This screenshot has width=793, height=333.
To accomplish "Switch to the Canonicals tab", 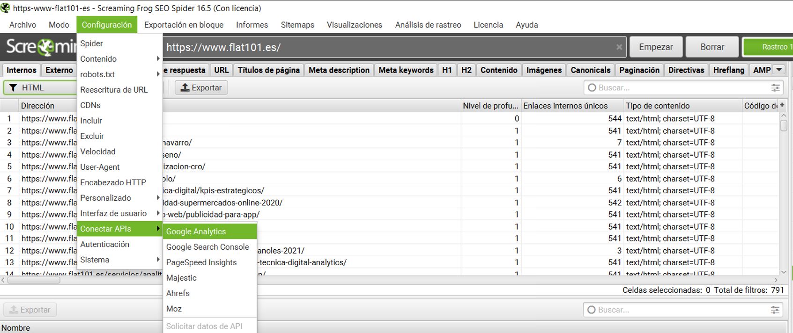I will point(590,70).
